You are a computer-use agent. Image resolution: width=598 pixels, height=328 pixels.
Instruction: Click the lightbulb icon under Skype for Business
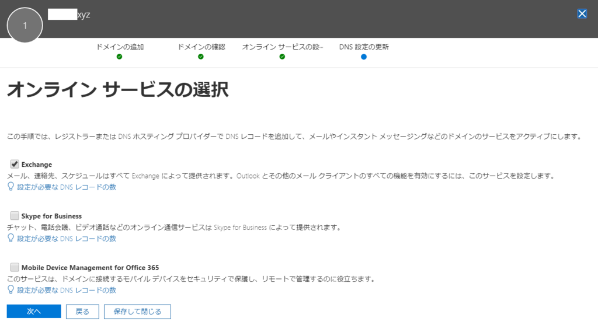(11, 238)
